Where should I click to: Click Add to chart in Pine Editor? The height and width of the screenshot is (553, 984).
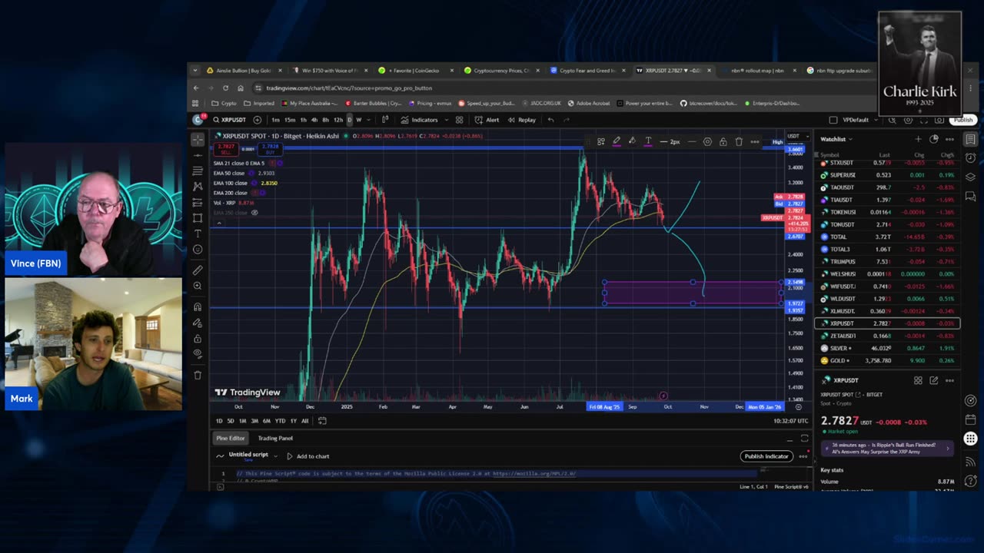(307, 456)
